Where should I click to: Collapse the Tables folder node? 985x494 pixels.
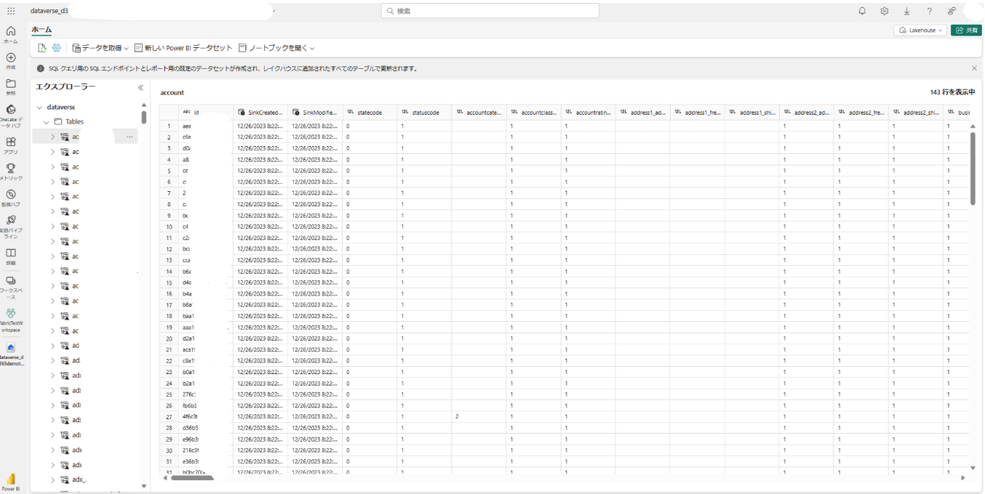47,122
